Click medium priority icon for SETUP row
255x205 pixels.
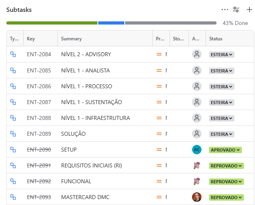click(159, 150)
